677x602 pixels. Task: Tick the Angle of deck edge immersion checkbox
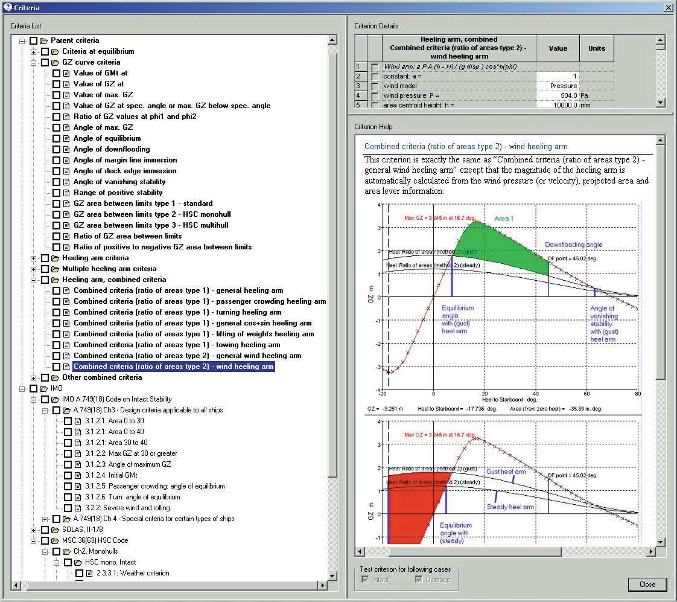point(56,171)
